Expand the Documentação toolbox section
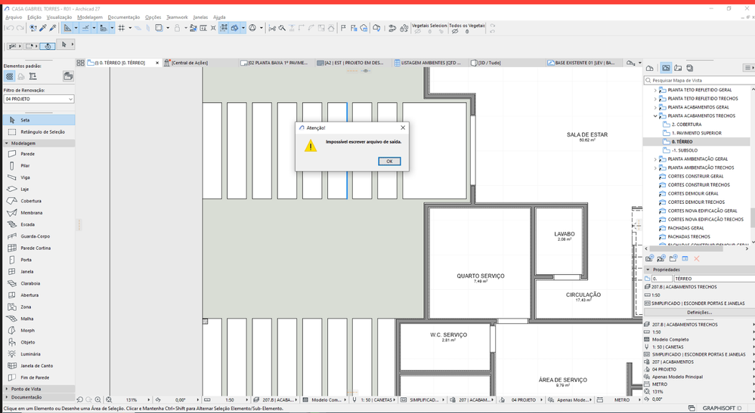Screen dimensions: 755x413 [7, 397]
